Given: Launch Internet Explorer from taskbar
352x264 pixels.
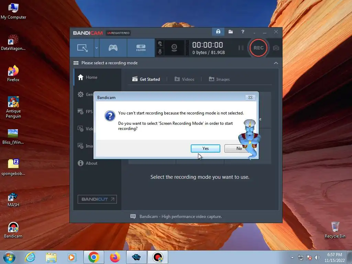Looking at the screenshot, I should [x=30, y=257].
